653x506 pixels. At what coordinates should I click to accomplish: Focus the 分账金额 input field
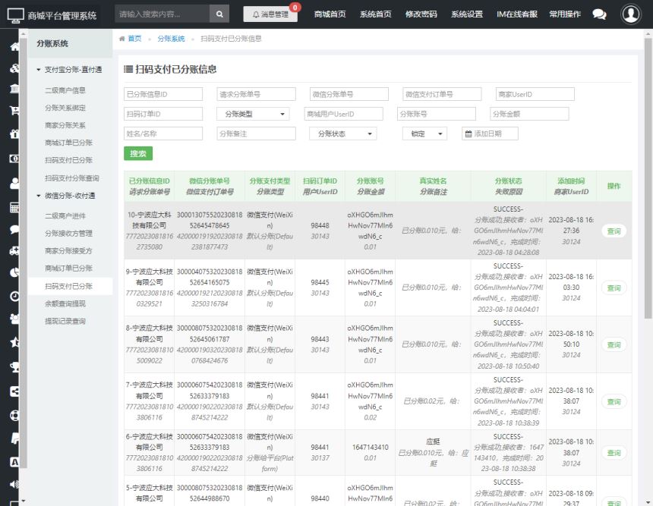[x=529, y=114]
